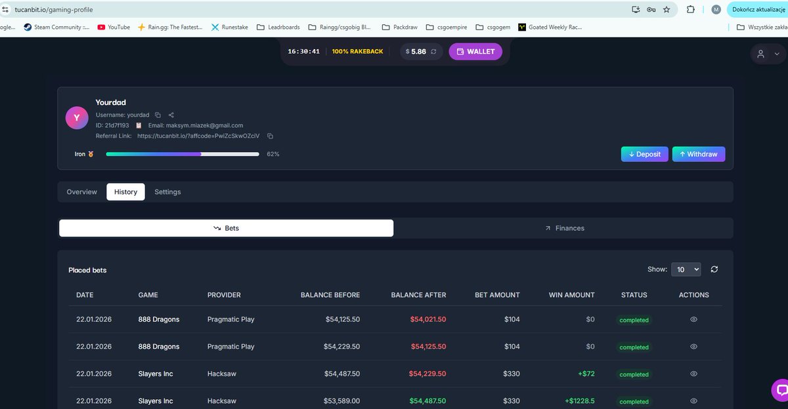Click the PROVIDER column header
Screen dimensions: 788x409
tap(224, 295)
